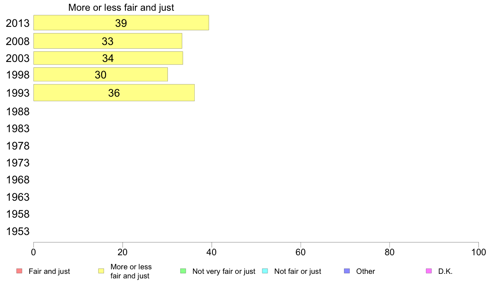The width and height of the screenshot is (490, 304).
Task: Click the chart title More or less fair
Action: coord(121,7)
